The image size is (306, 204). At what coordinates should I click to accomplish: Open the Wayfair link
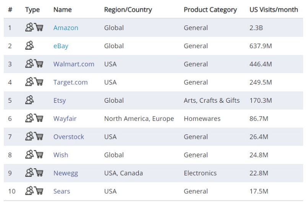[x=65, y=118]
